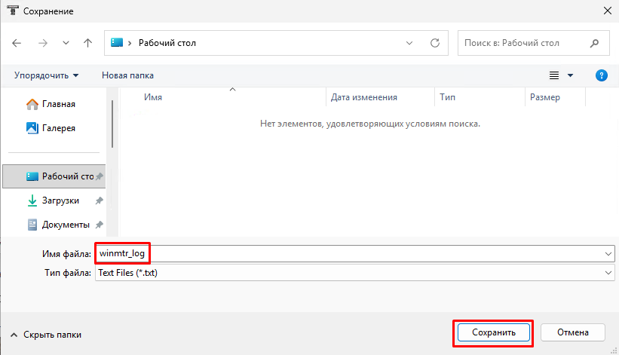Go forward with the right arrow
This screenshot has width=619, height=355.
[43, 43]
